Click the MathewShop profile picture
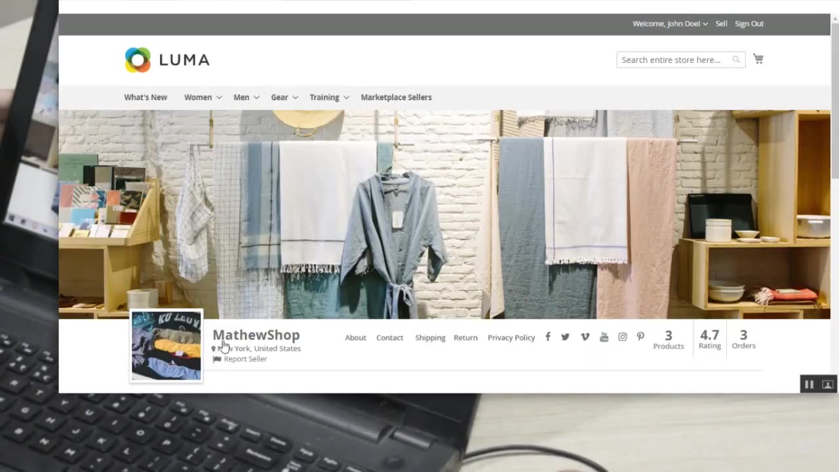 (x=166, y=345)
